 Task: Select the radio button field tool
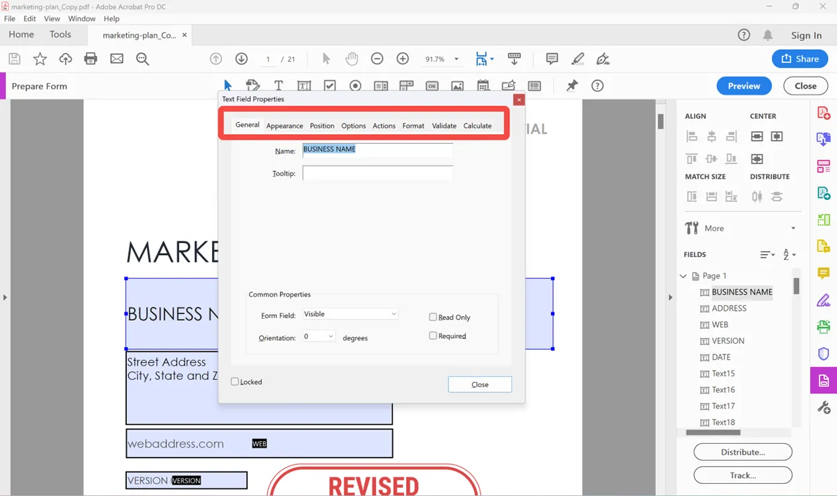click(x=354, y=85)
